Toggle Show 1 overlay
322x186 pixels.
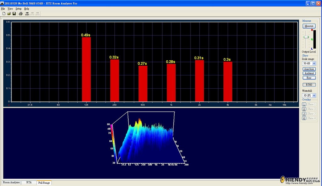(311, 104)
